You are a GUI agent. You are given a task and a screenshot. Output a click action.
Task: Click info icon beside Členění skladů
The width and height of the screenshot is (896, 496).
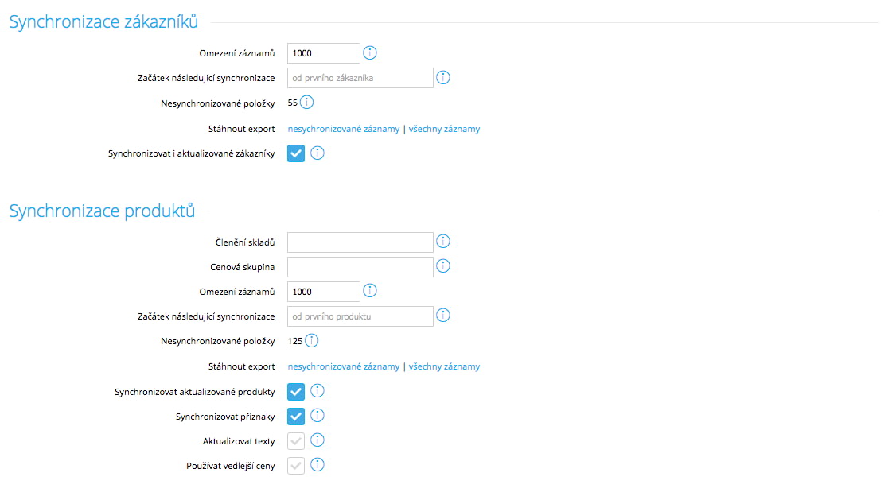(x=443, y=242)
